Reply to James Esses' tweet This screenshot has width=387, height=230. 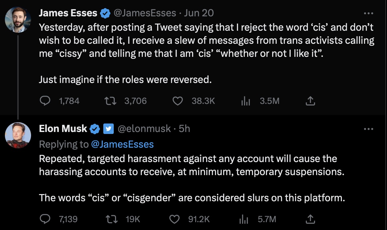(44, 101)
